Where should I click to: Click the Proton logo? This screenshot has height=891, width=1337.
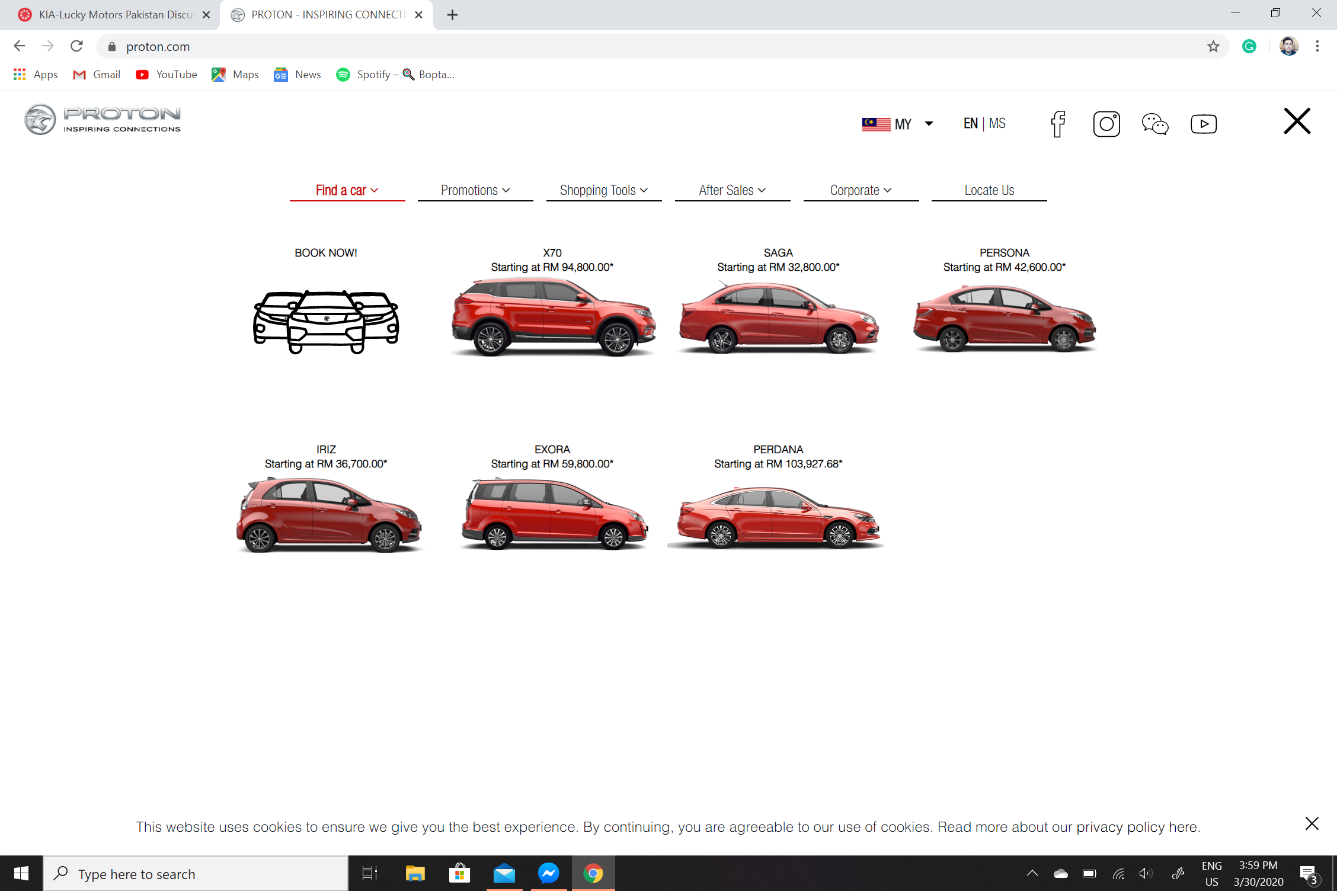point(103,119)
